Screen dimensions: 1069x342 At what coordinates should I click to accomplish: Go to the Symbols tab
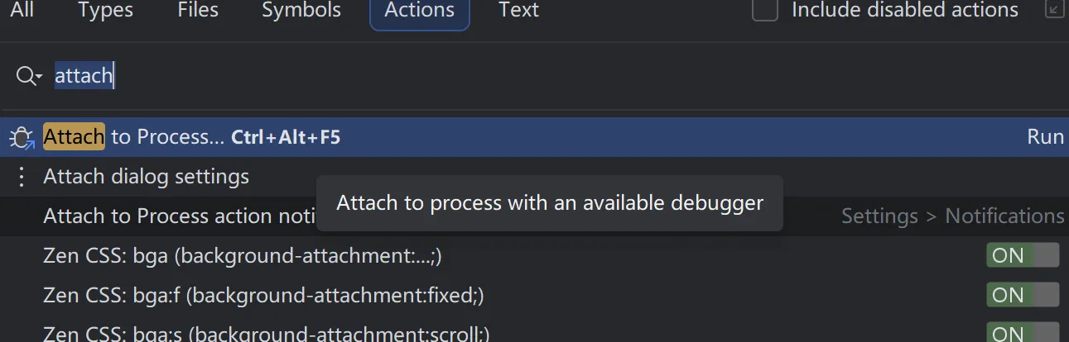(x=301, y=11)
